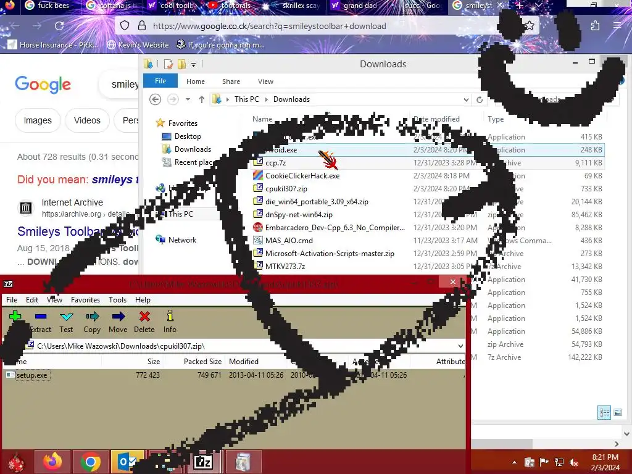Open Explorer recent locations dropdown
632x474 pixels.
[x=188, y=99]
